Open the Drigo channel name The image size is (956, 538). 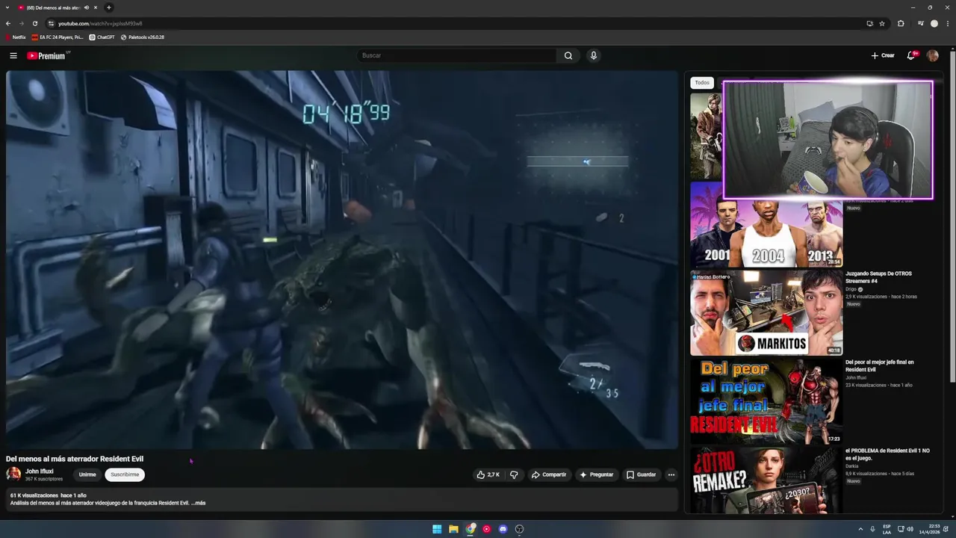tap(851, 289)
